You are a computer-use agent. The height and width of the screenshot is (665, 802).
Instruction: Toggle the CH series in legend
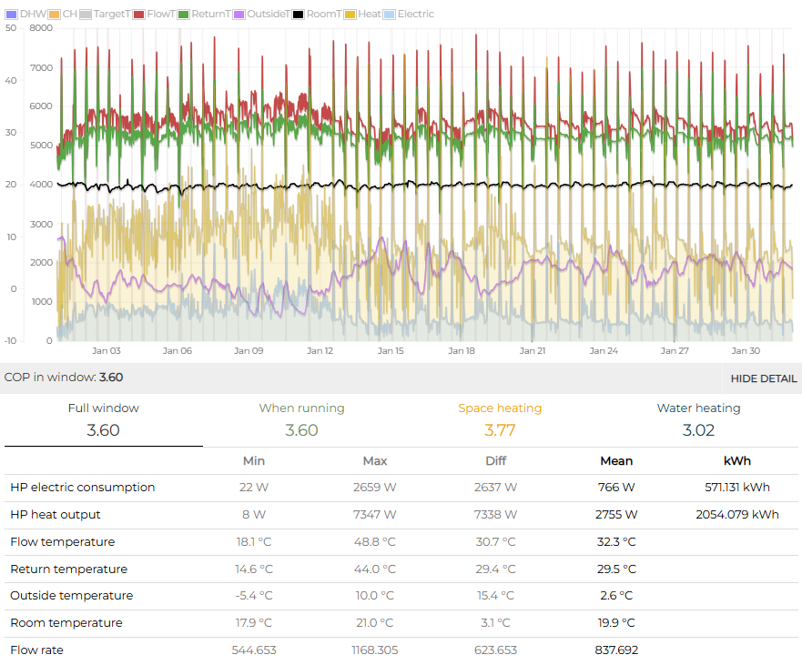point(55,15)
